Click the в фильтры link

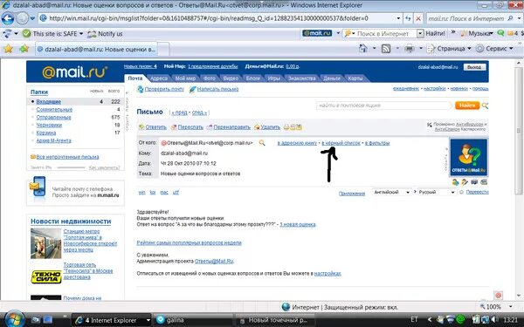[x=377, y=143]
